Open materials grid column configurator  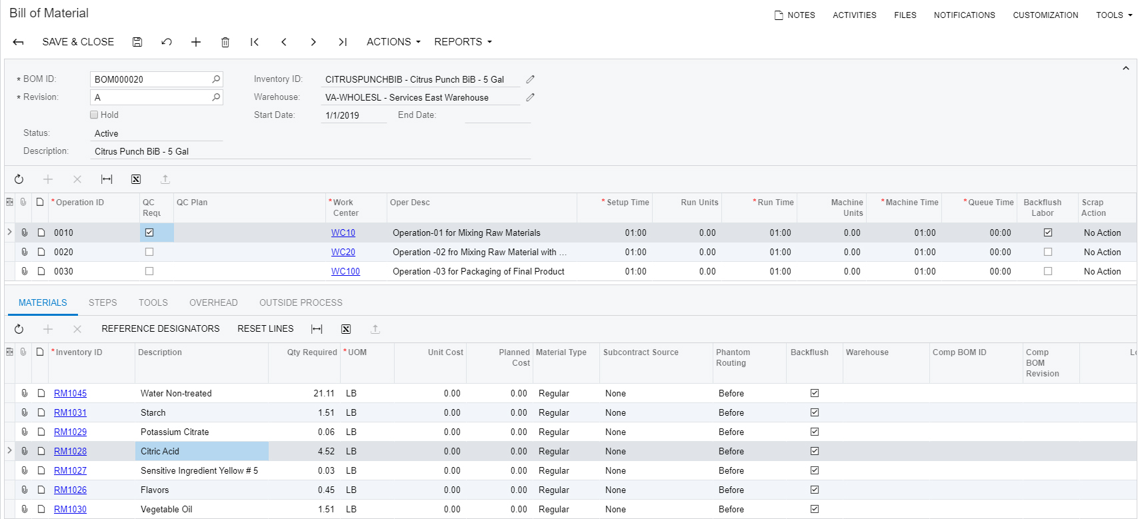tap(9, 352)
